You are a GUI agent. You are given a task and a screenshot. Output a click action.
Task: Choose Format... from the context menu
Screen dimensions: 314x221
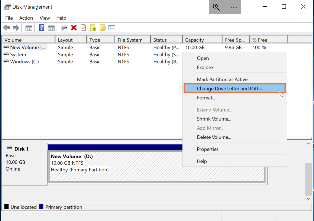click(235, 98)
